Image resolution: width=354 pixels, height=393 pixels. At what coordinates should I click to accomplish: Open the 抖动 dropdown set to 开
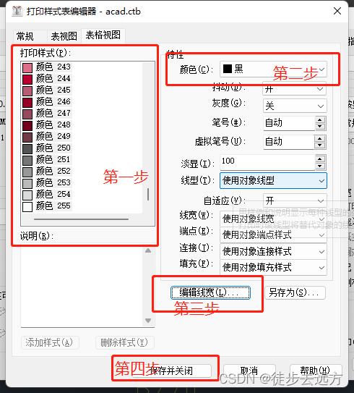tap(295, 88)
